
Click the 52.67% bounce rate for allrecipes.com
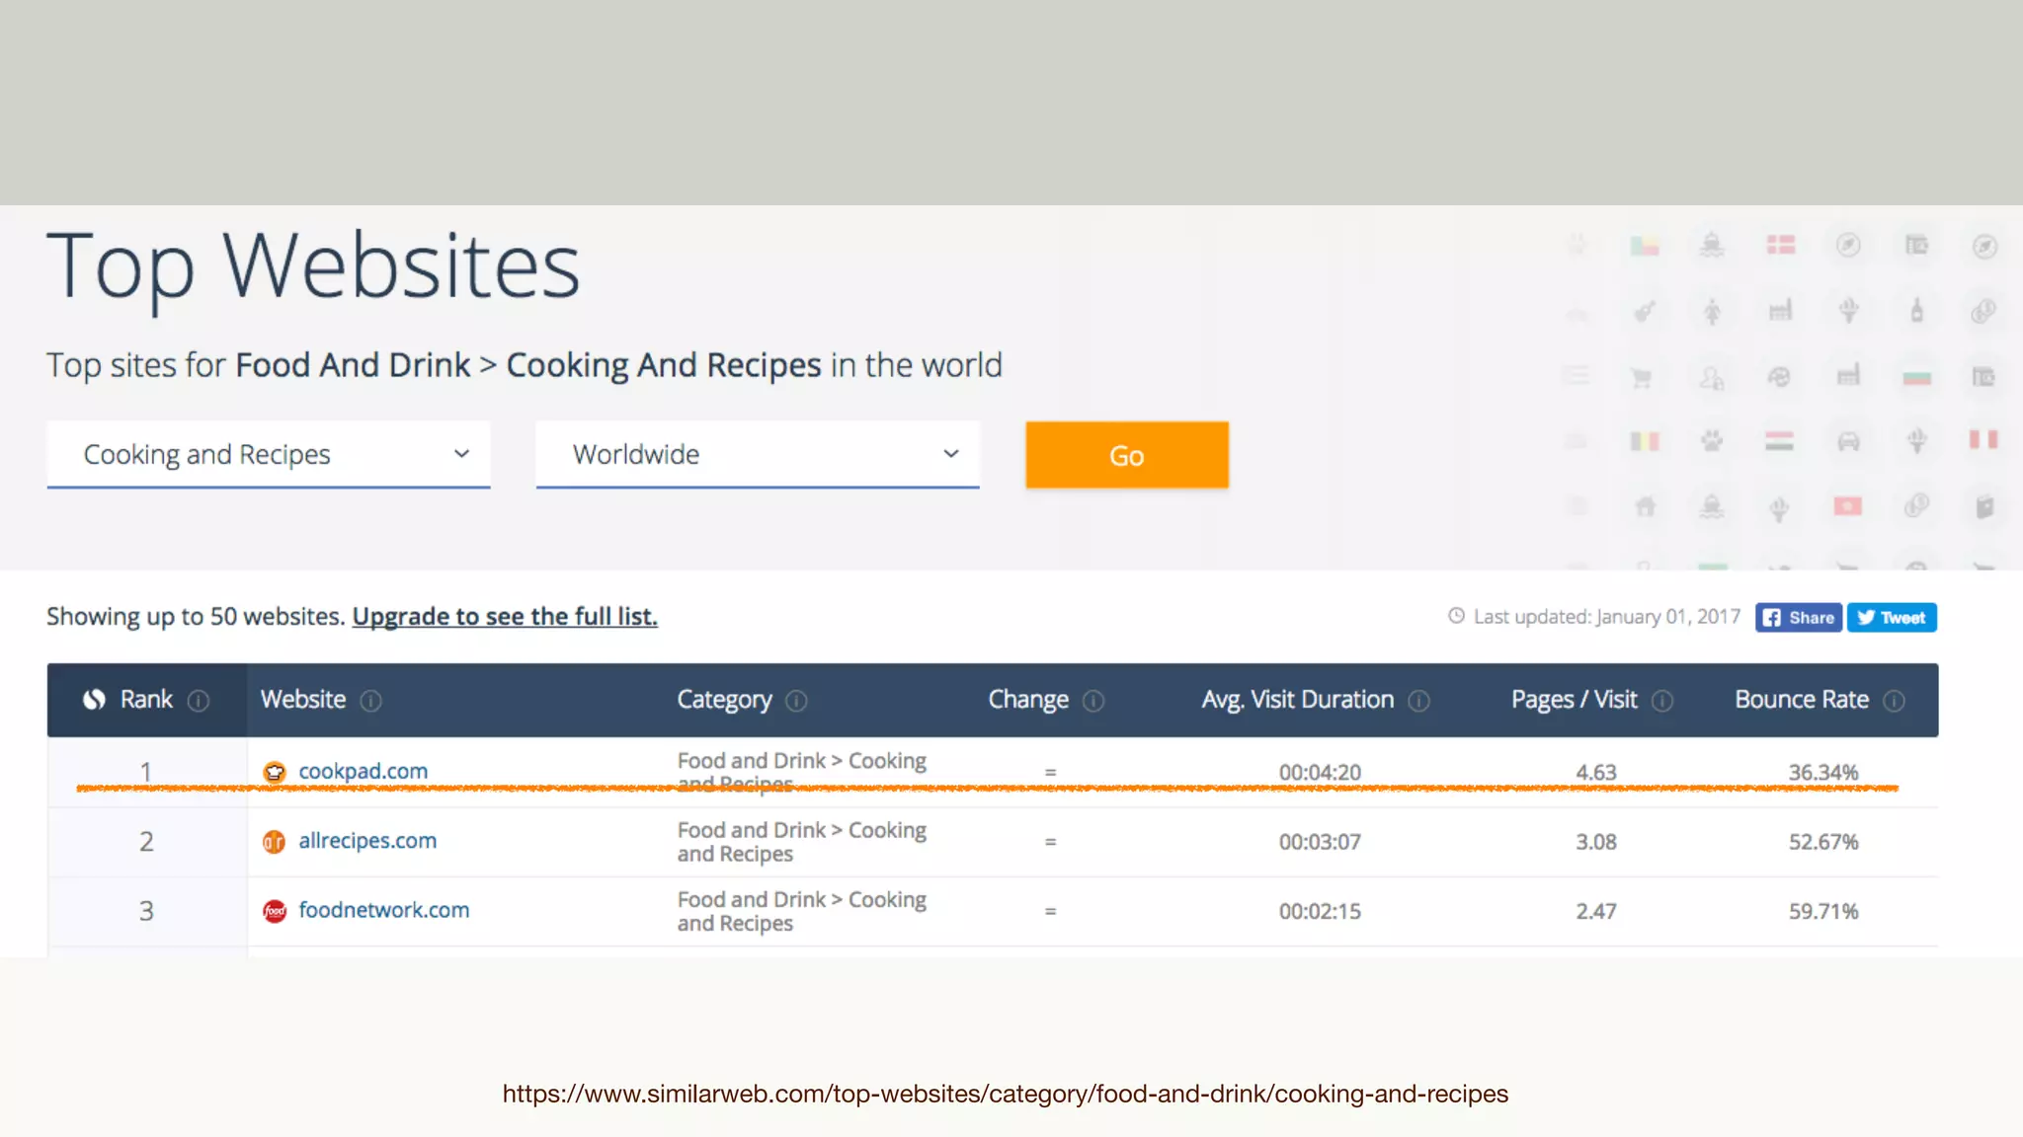[1823, 842]
